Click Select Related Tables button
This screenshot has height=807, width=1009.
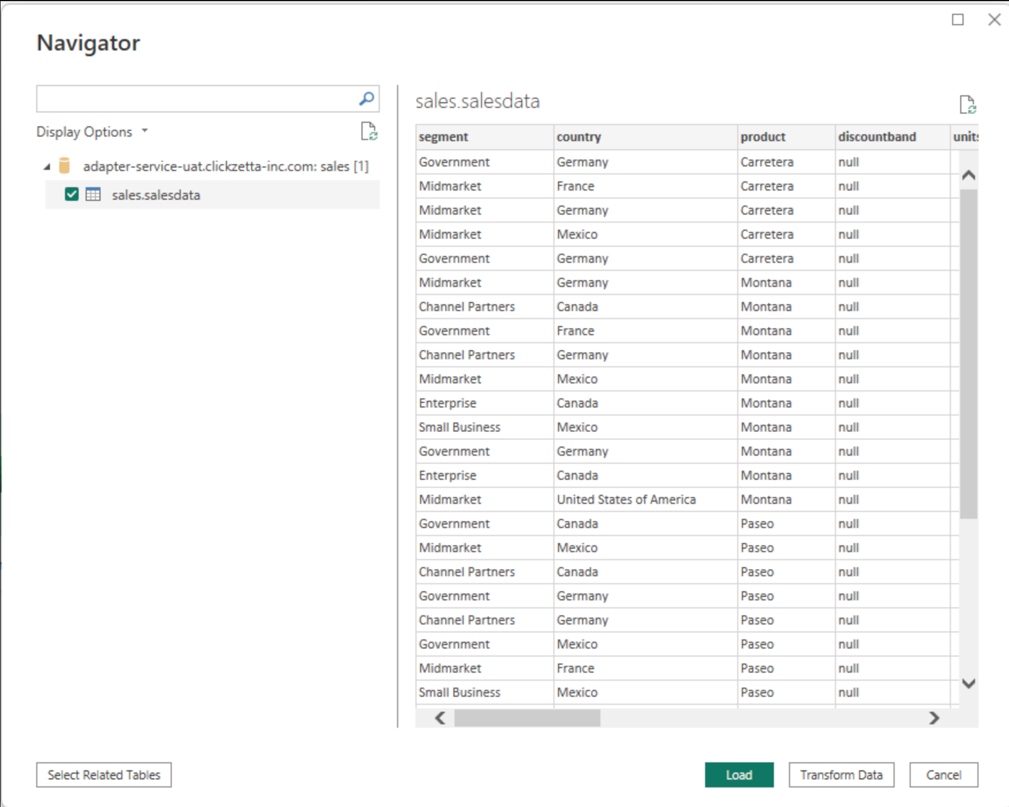click(104, 775)
